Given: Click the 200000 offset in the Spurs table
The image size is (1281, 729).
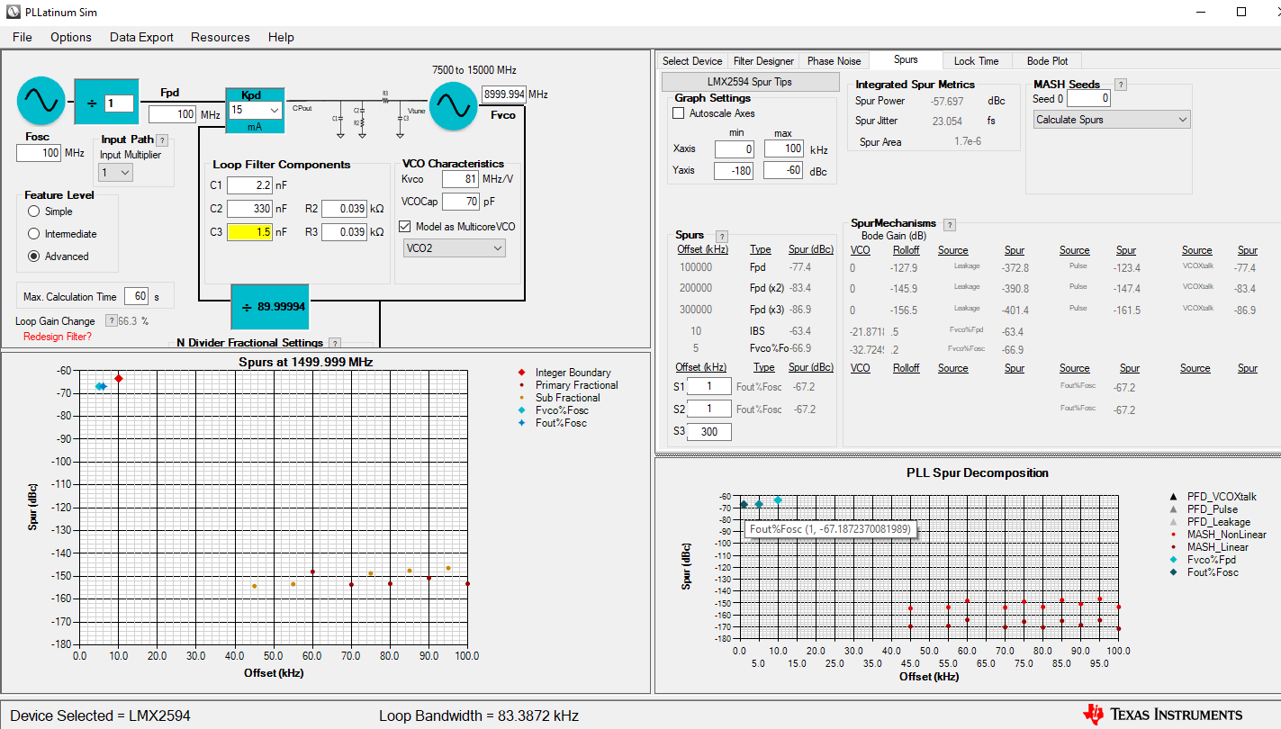Looking at the screenshot, I should [695, 288].
